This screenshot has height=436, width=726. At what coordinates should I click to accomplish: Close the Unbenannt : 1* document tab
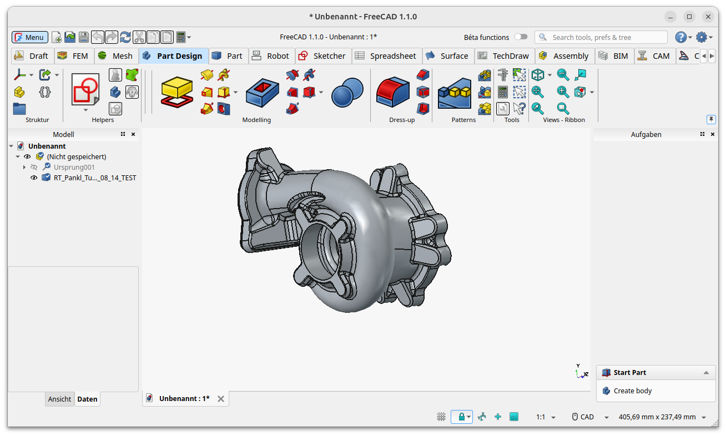pos(221,399)
